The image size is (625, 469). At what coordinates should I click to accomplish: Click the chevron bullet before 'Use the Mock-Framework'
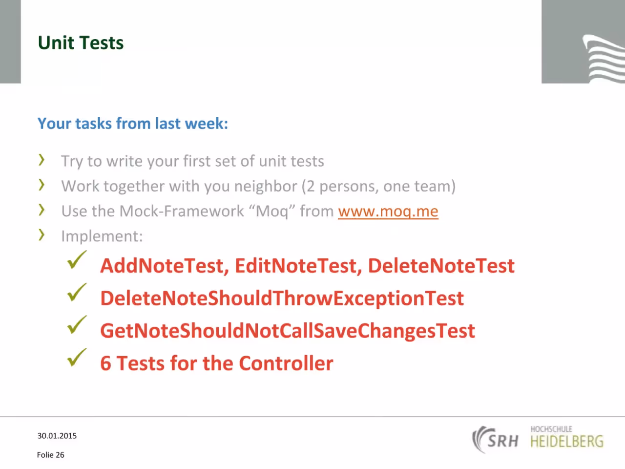[42, 210]
